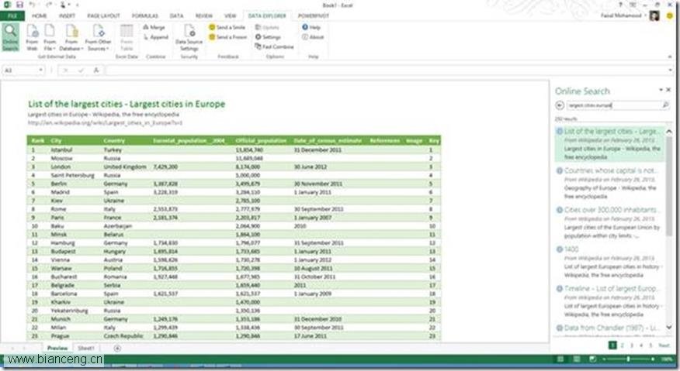Open Help in the Data Explorer ribbon

311,27
